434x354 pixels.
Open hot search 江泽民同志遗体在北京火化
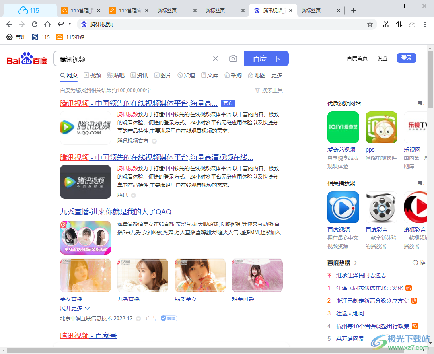[370, 288]
